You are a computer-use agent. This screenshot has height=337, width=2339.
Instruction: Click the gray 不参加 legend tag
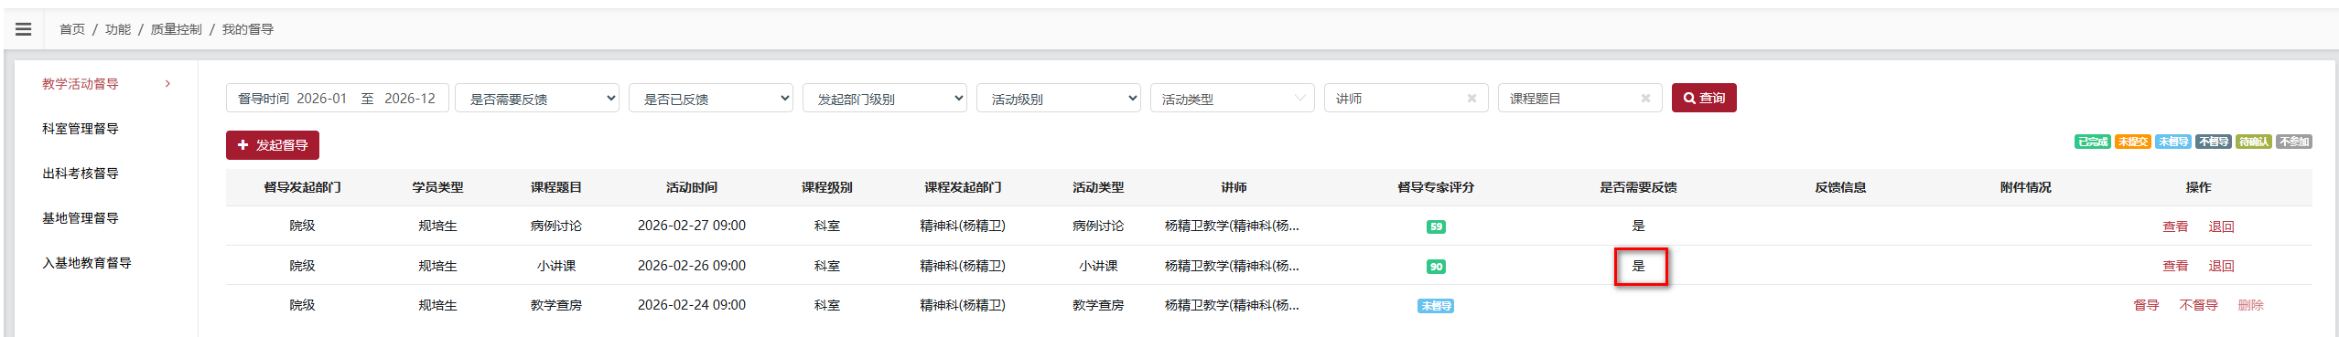tap(2293, 142)
